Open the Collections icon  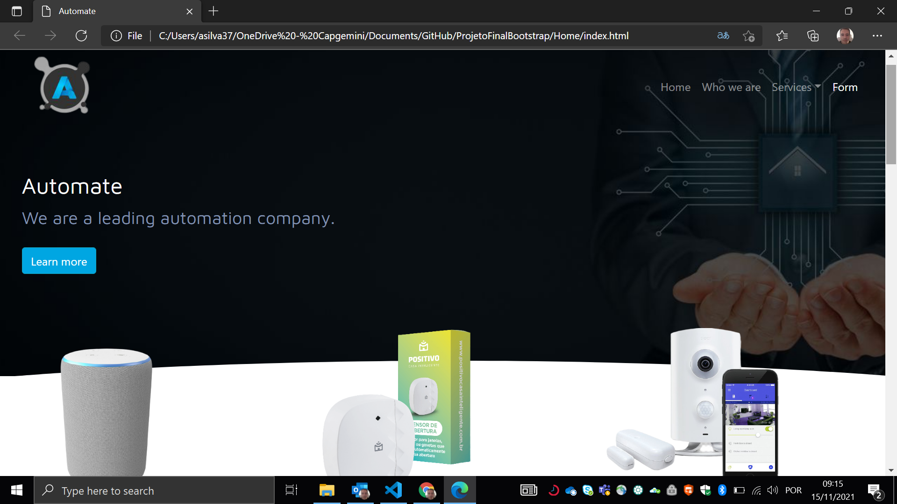pyautogui.click(x=813, y=36)
